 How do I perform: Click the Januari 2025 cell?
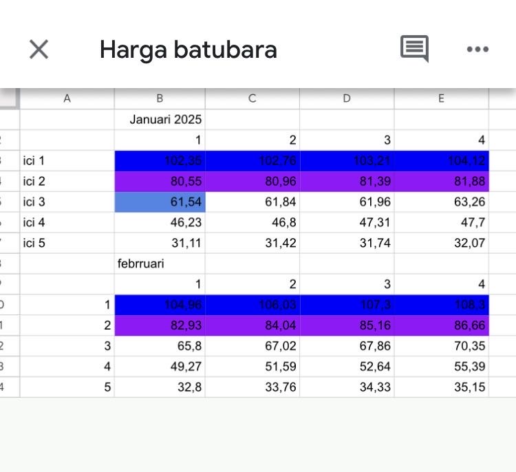(160, 120)
